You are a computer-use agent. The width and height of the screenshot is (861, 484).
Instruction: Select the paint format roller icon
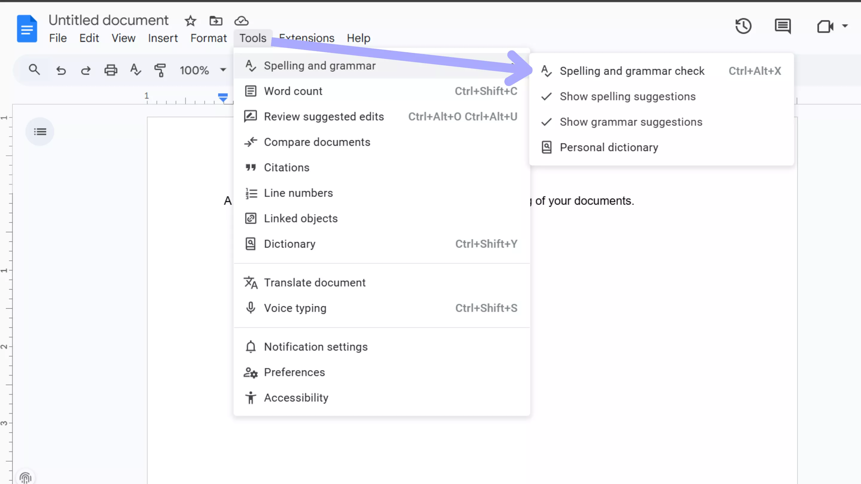click(160, 70)
